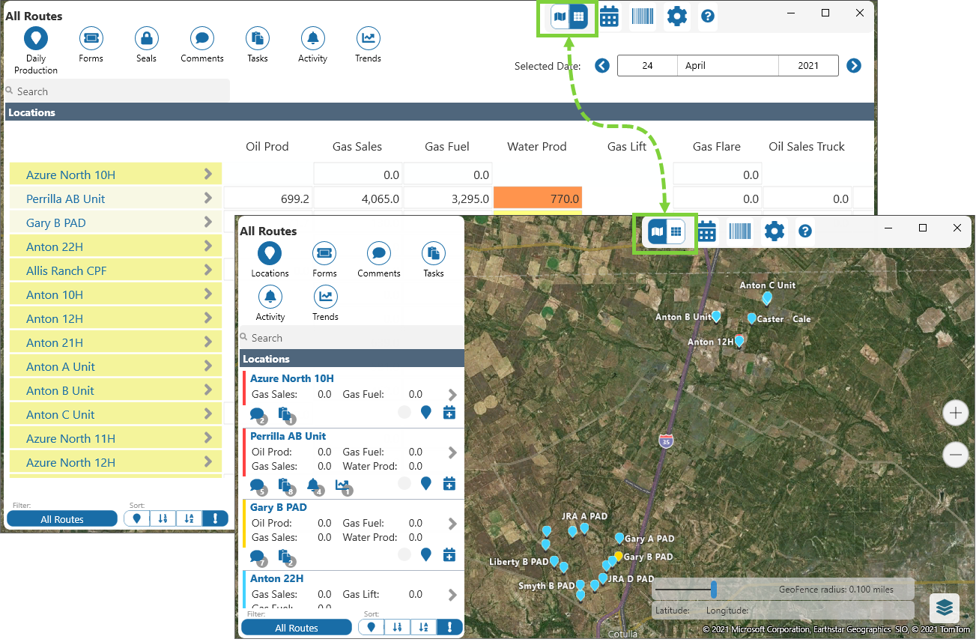Zoom in the map with the plus button
The image size is (979, 642).
tap(955, 413)
